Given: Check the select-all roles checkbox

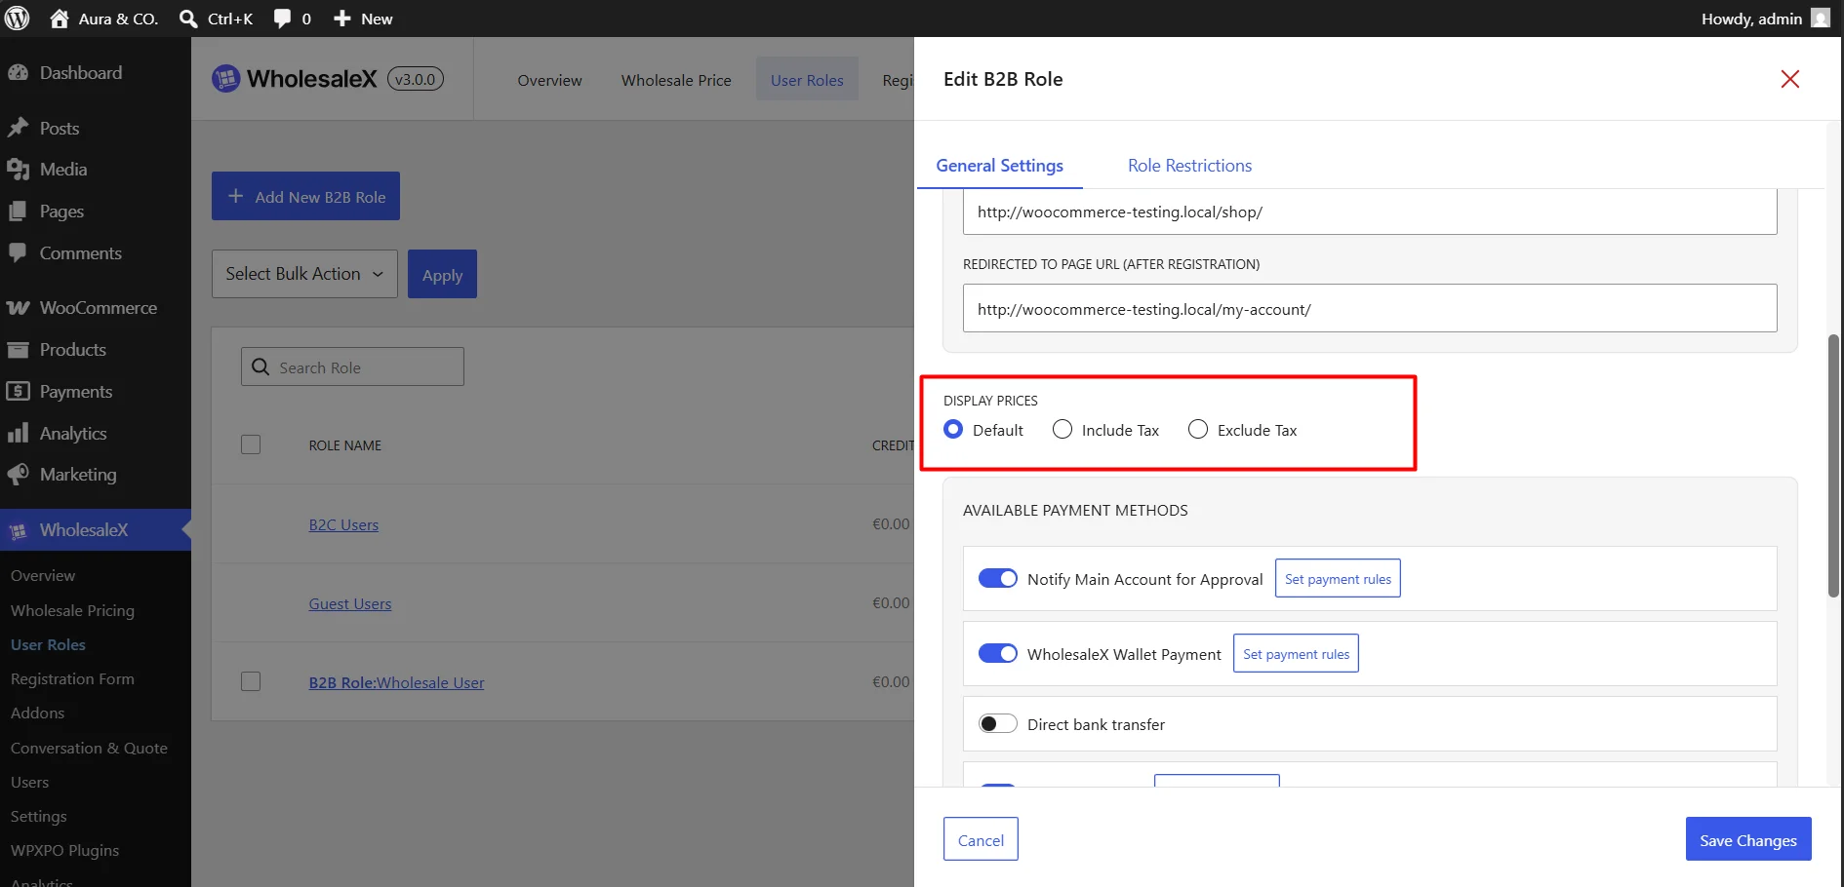Looking at the screenshot, I should click(x=251, y=444).
